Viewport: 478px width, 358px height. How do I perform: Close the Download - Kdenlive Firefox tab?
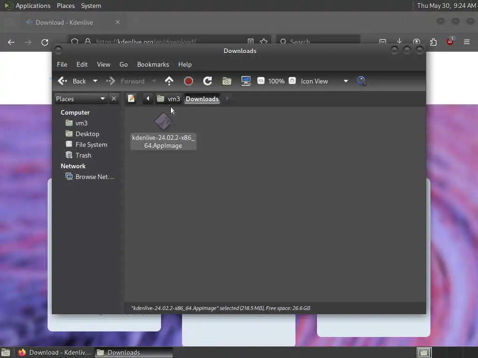tap(118, 22)
